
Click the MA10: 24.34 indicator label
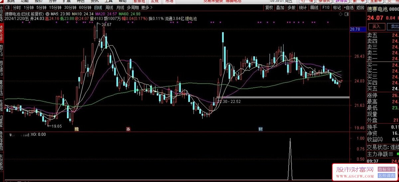83,14
